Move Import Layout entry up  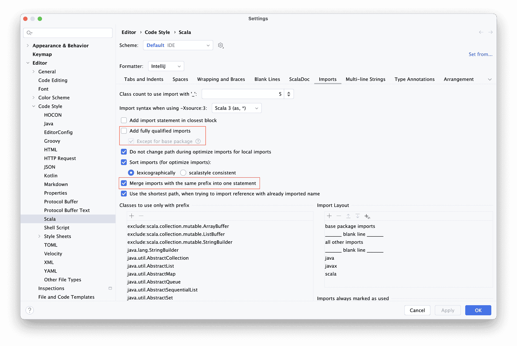pos(348,216)
